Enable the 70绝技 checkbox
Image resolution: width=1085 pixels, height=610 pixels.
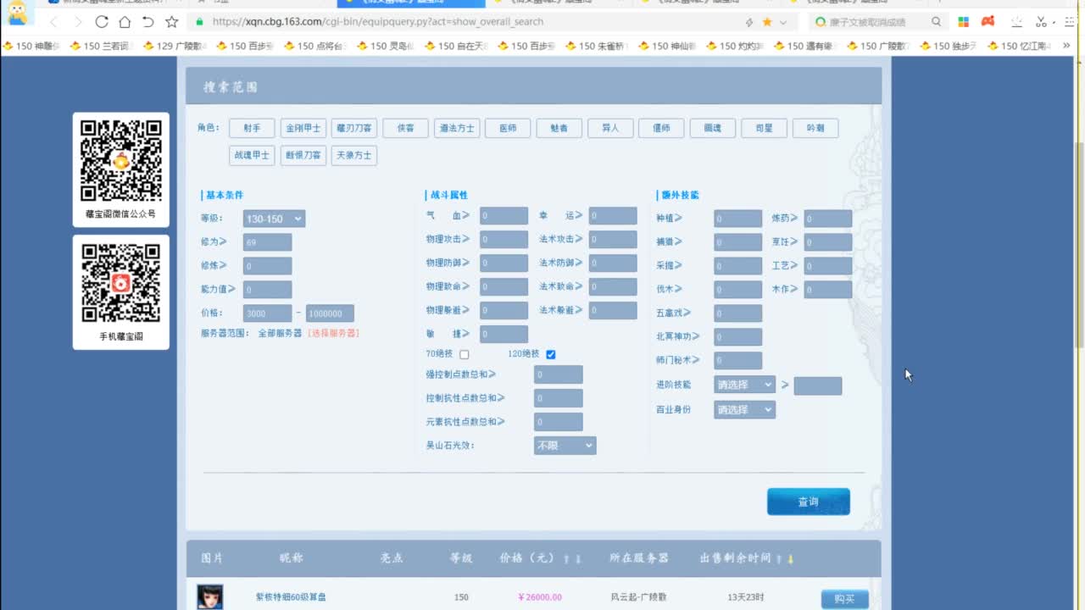[x=464, y=354]
